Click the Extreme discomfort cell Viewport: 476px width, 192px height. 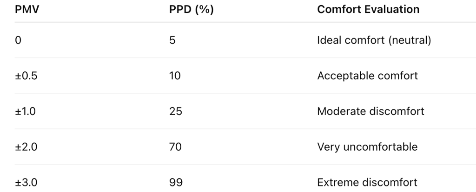click(x=367, y=183)
